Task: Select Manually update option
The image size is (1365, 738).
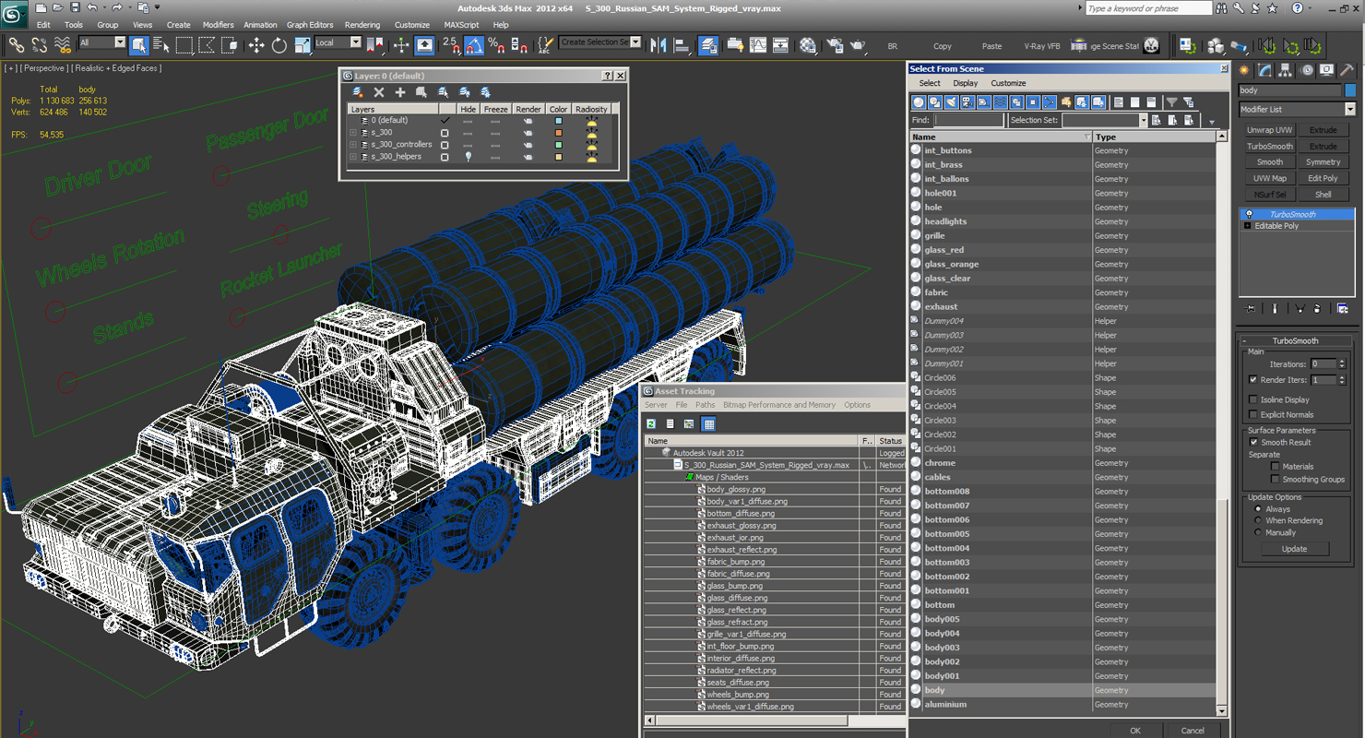Action: click(1257, 532)
